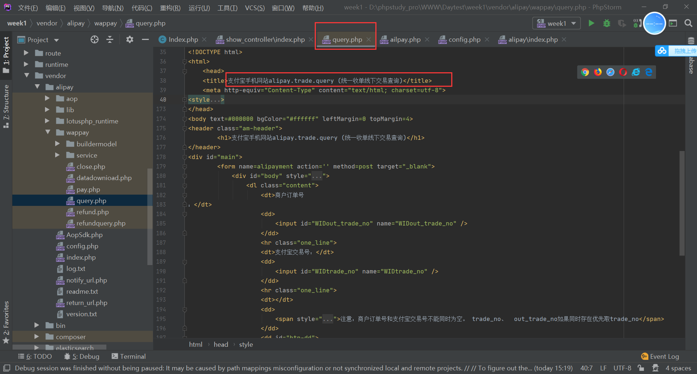Open the 工具(T) menu
The image size is (697, 374).
[227, 8]
